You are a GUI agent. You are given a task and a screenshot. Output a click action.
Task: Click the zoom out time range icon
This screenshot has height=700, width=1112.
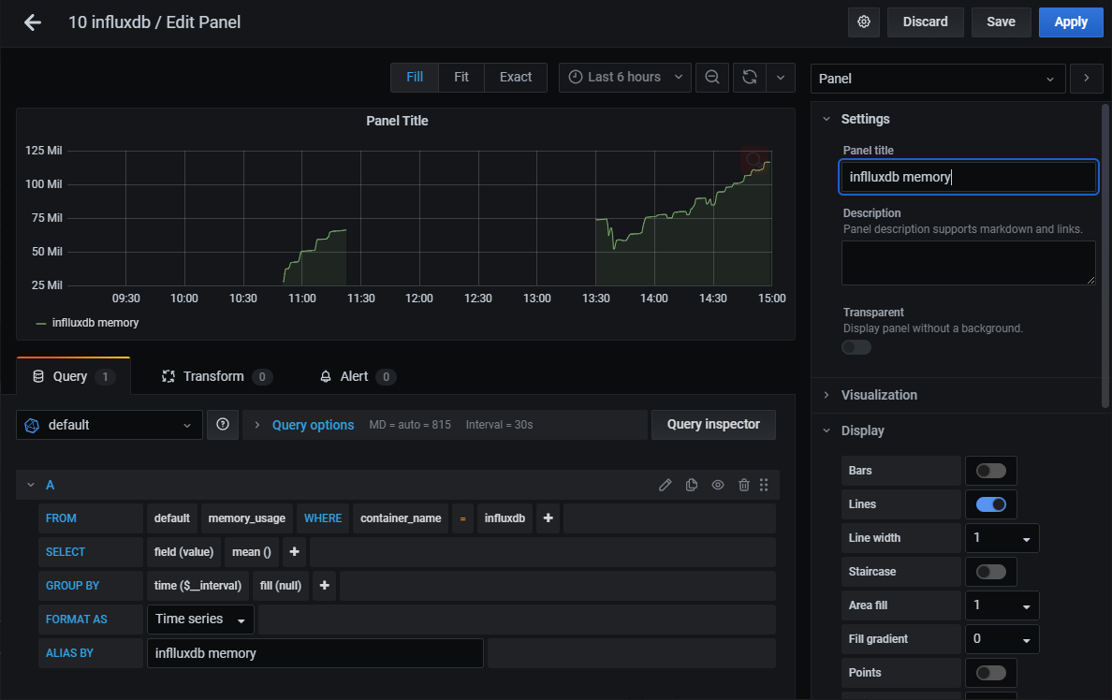click(x=712, y=78)
